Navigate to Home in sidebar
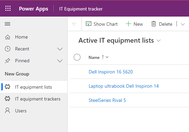Screen dimensions: 189x132 click(x=33, y=37)
